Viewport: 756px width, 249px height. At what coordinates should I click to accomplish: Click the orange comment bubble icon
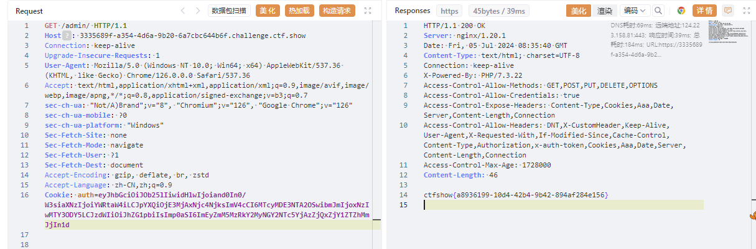(728, 11)
